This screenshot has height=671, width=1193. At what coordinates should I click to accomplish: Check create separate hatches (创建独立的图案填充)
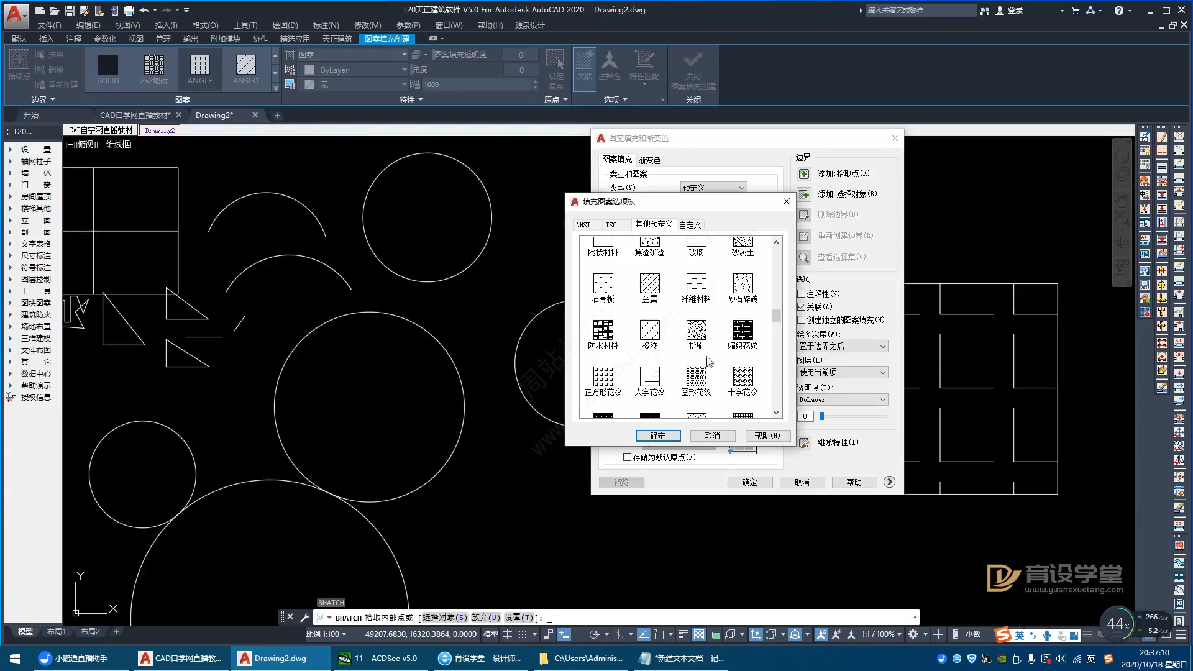tap(802, 320)
